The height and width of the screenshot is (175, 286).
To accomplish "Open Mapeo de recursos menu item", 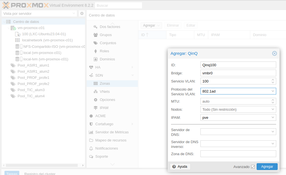I will point(112,140).
